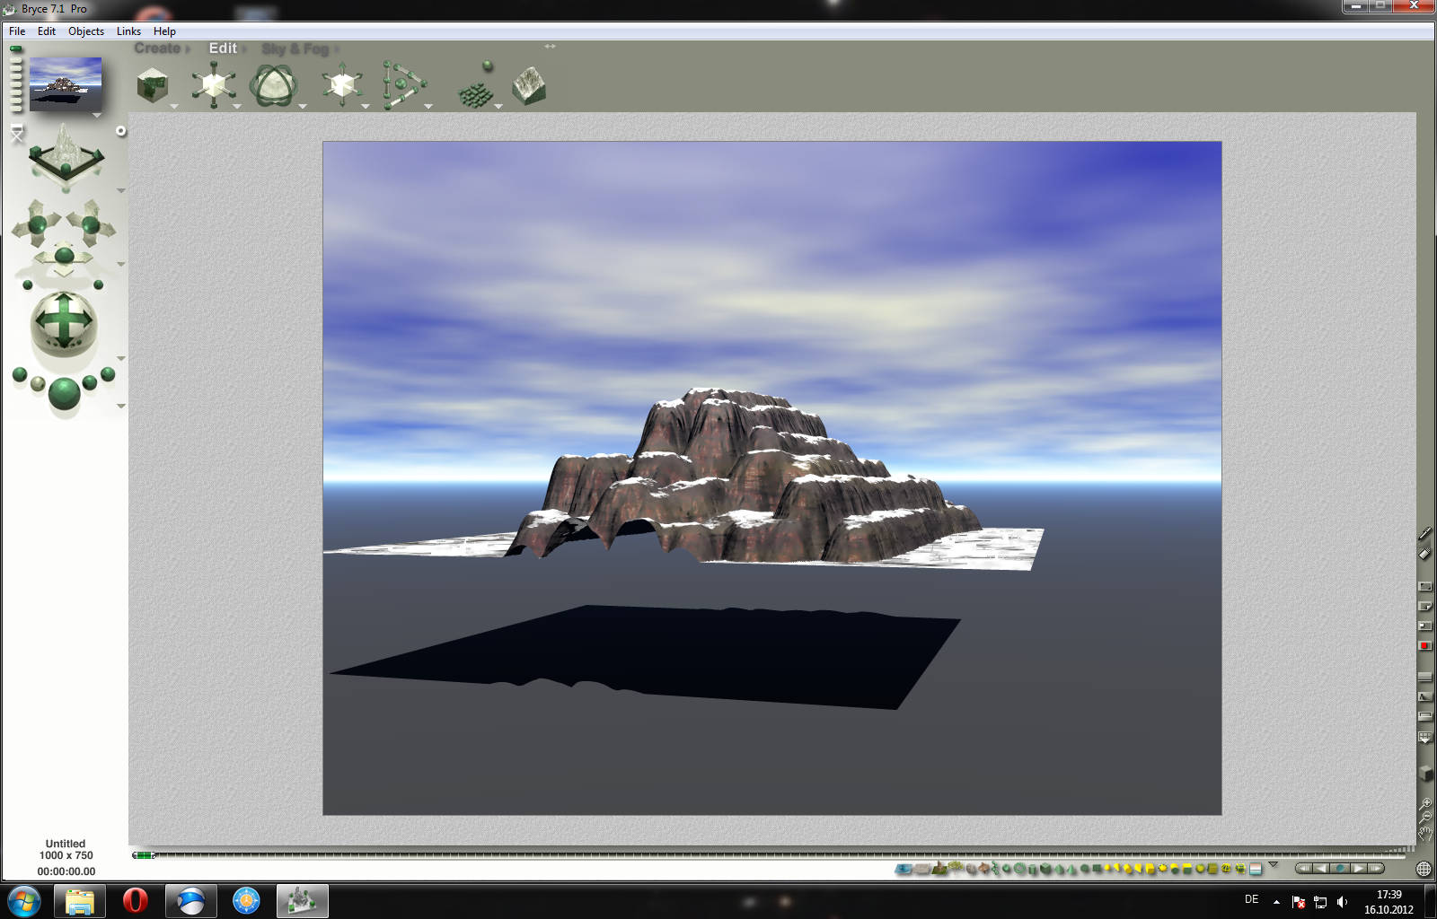
Task: Expand the Reposition tool dropdown arrow
Action: (366, 107)
